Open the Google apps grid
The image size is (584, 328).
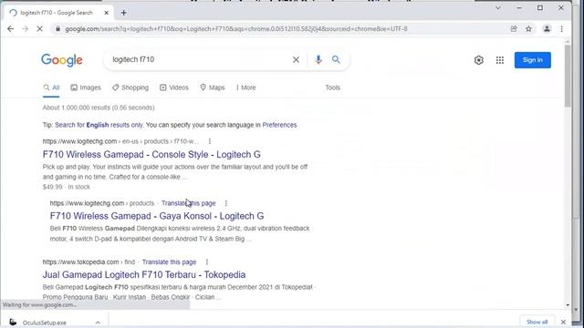(x=500, y=60)
